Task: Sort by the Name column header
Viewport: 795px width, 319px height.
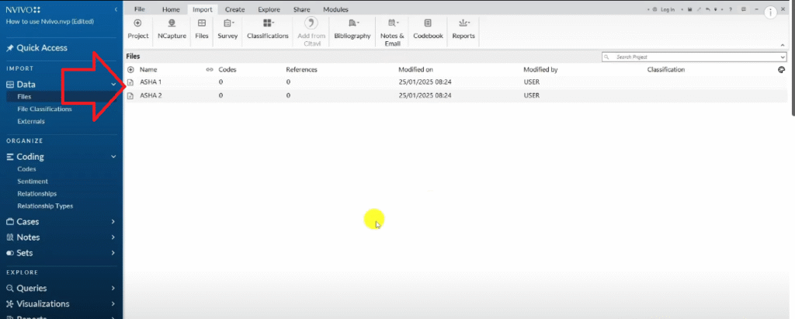Action: pos(148,70)
